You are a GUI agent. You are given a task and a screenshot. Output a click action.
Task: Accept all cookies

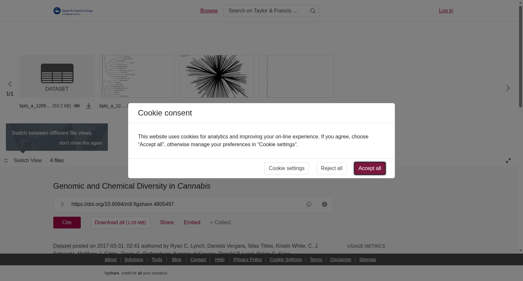(x=370, y=168)
